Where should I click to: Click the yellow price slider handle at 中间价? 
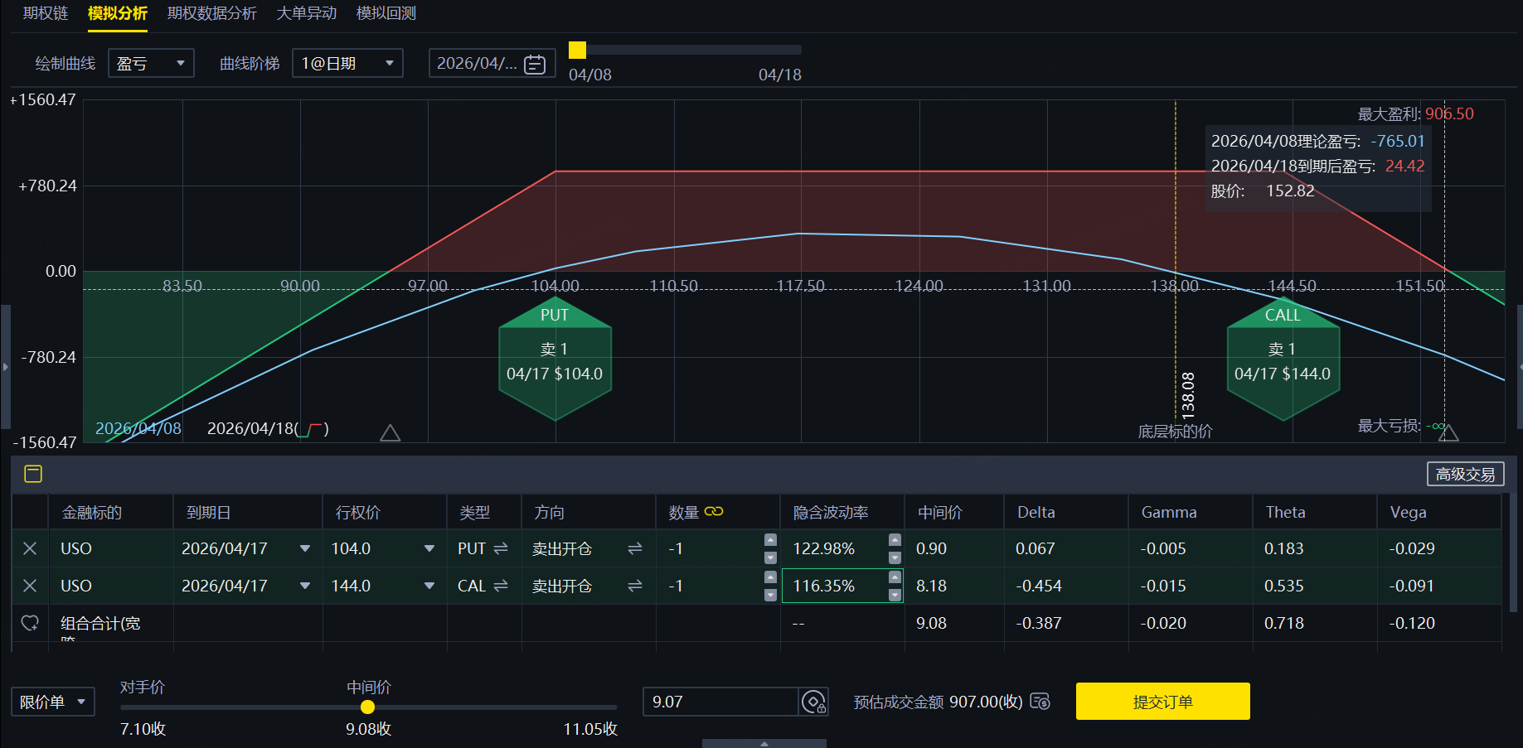[x=367, y=707]
